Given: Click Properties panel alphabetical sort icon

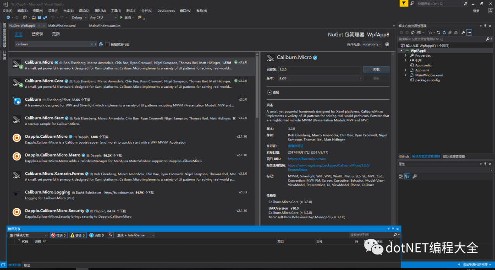Looking at the screenshot, I should 407,177.
